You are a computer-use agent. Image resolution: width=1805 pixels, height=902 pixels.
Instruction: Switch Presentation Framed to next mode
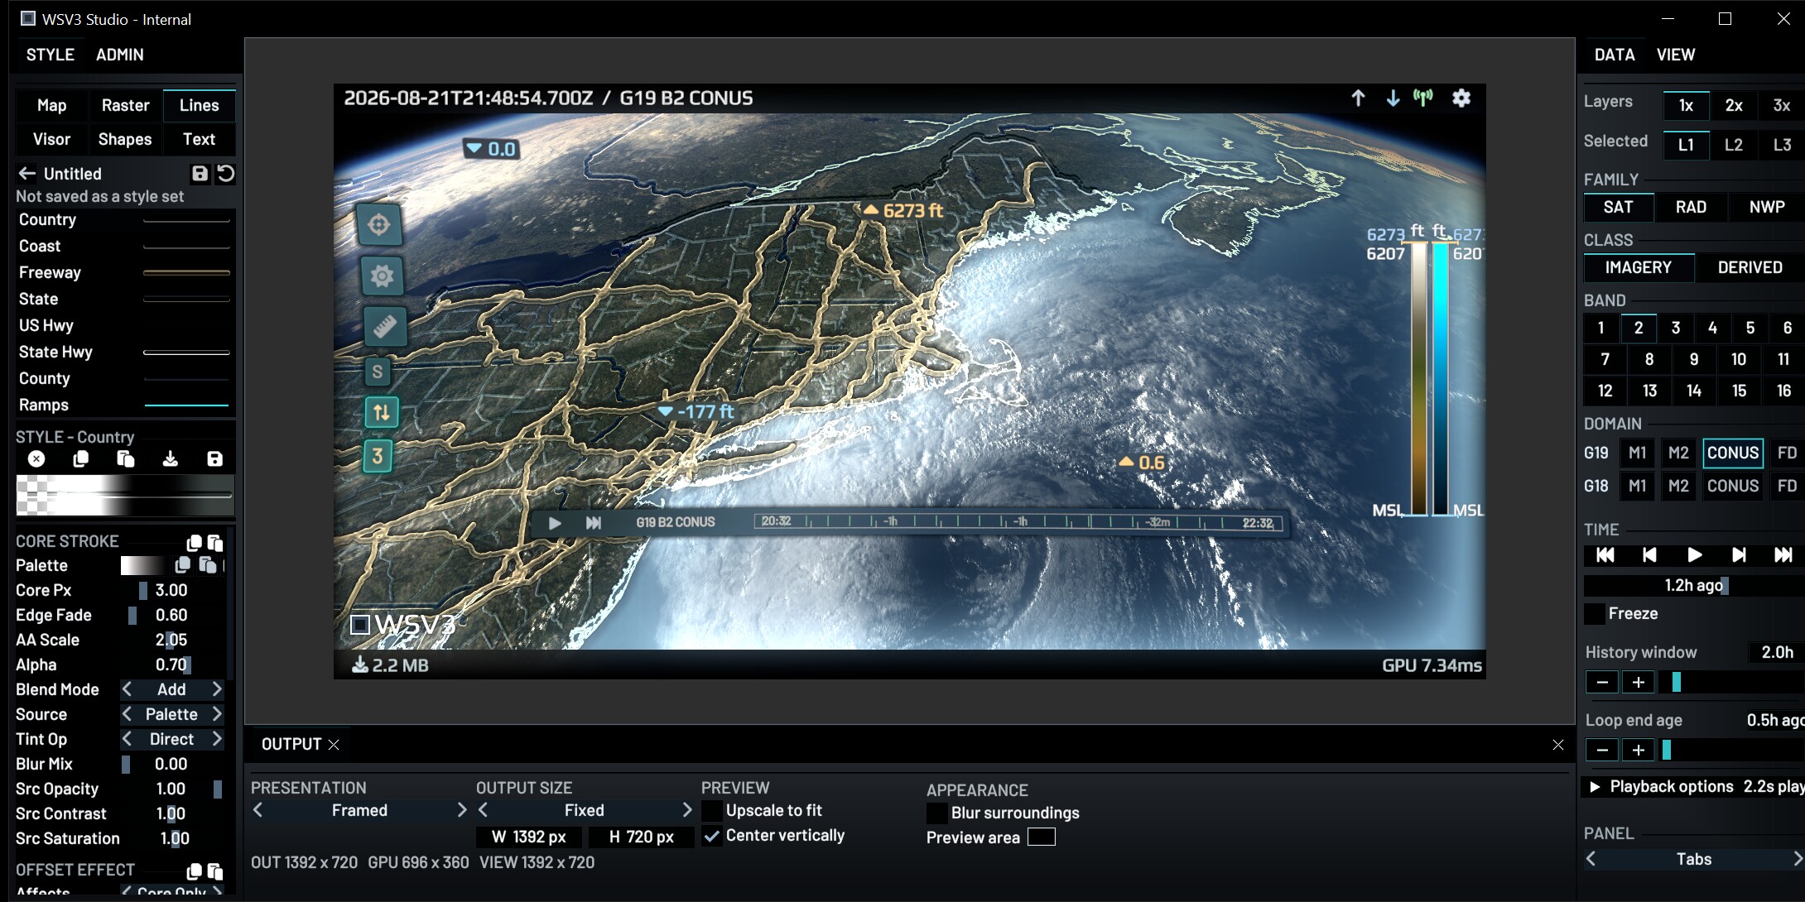tap(462, 810)
